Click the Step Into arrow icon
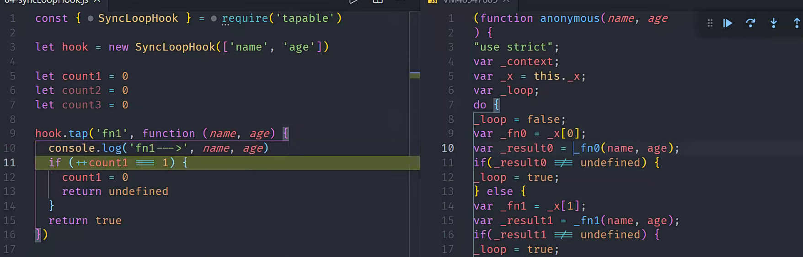This screenshot has width=803, height=257. (773, 23)
